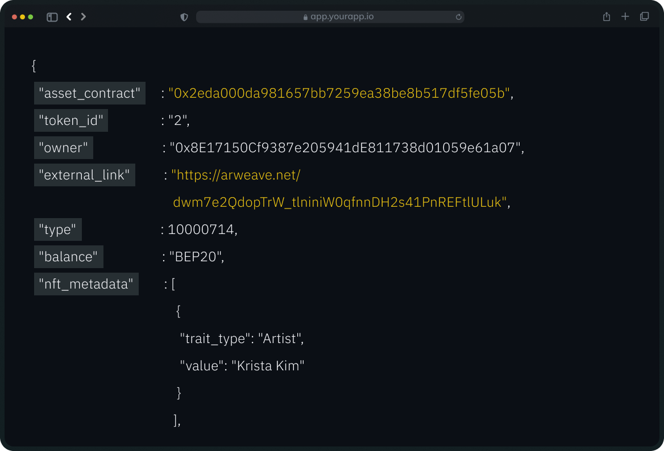This screenshot has width=664, height=451.
Task: Click the yellow asset contract address value
Action: pyautogui.click(x=339, y=93)
